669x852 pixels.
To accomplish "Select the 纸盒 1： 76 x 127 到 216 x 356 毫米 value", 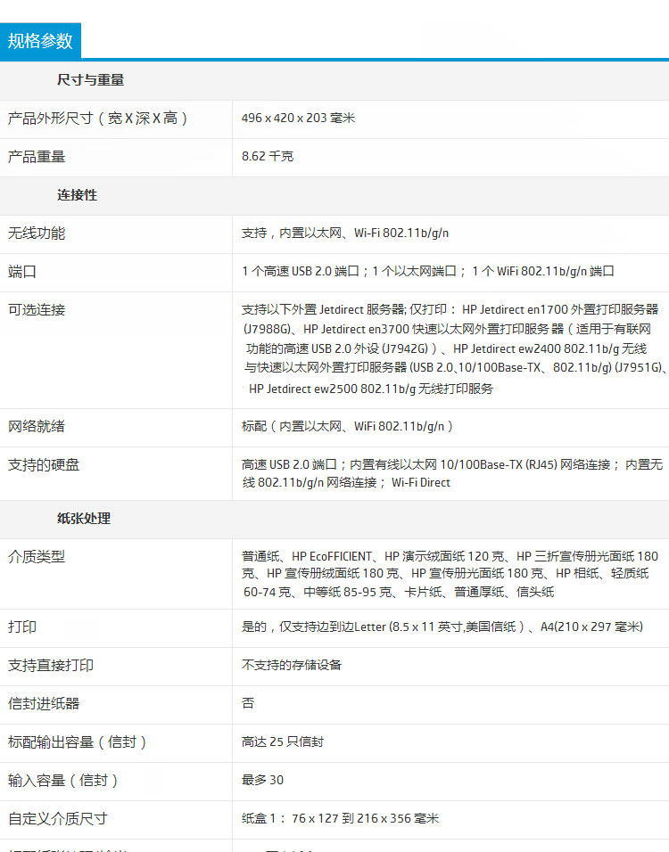I will [340, 818].
